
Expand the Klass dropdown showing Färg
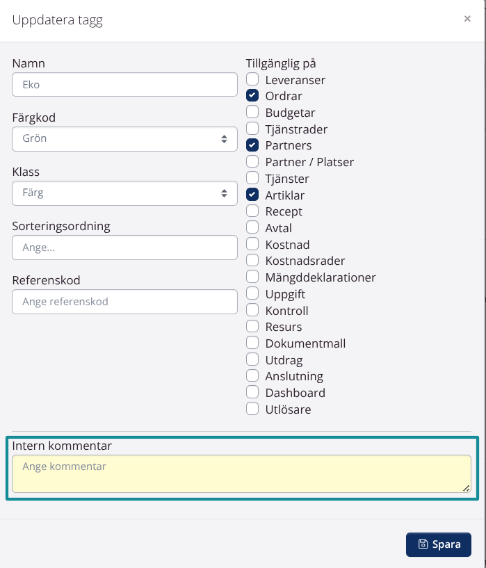125,193
